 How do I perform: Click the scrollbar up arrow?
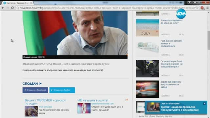(209, 12)
